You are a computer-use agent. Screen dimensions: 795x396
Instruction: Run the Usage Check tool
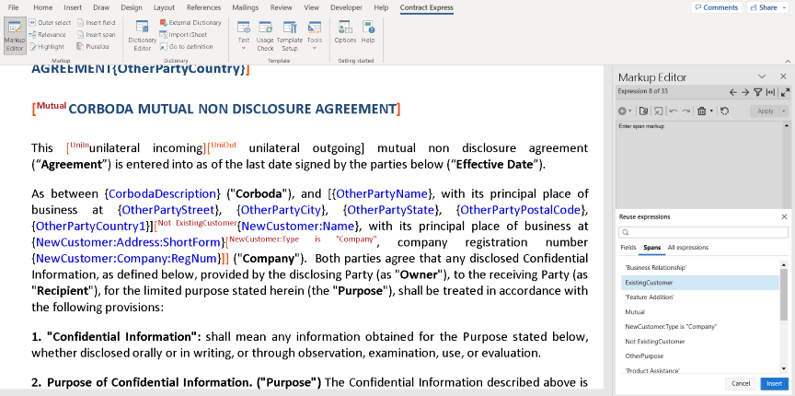pyautogui.click(x=265, y=35)
